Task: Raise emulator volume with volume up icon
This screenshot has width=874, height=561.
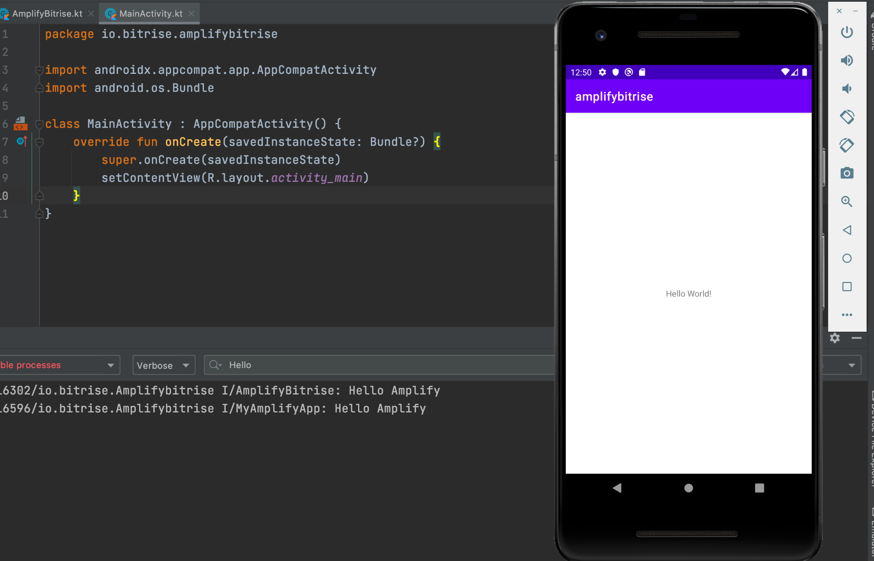Action: click(x=847, y=61)
